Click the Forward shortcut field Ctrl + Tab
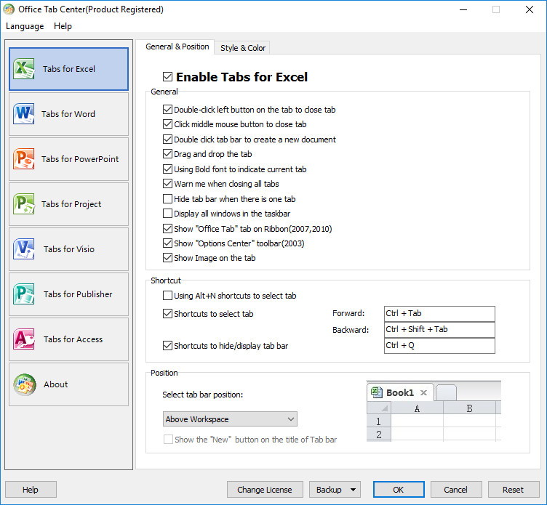Screen dimensions: 547x505 [x=439, y=314]
